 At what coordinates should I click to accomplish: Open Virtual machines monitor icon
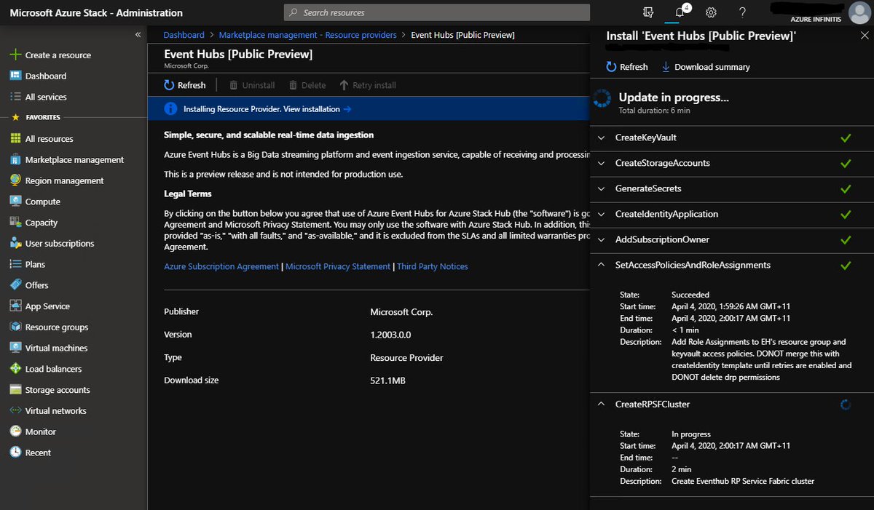tap(15, 348)
